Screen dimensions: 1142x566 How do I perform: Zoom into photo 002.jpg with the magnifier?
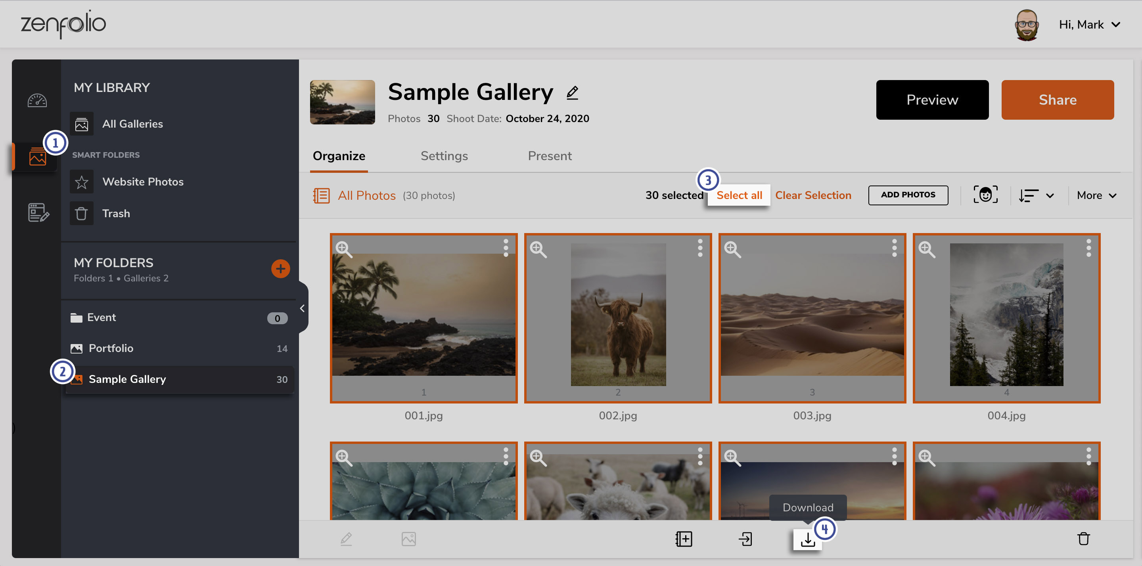pos(538,250)
